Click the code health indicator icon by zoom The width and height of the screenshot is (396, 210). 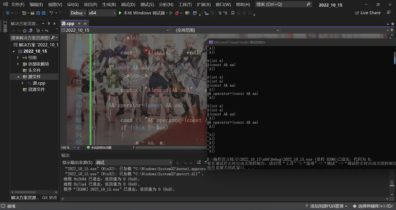coord(78,148)
